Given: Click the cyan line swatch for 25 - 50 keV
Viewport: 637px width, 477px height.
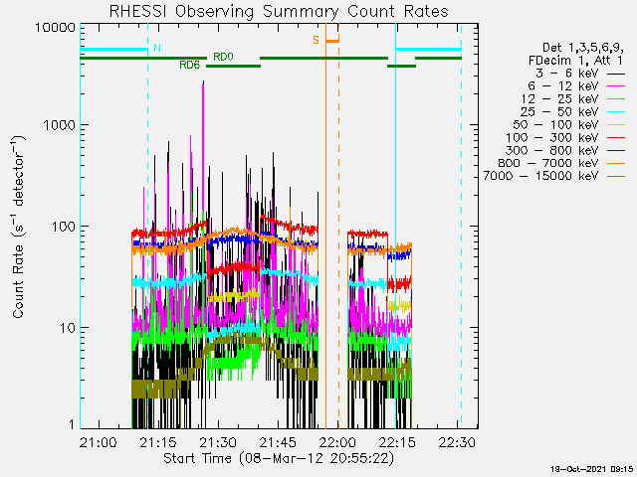Looking at the screenshot, I should pos(616,112).
